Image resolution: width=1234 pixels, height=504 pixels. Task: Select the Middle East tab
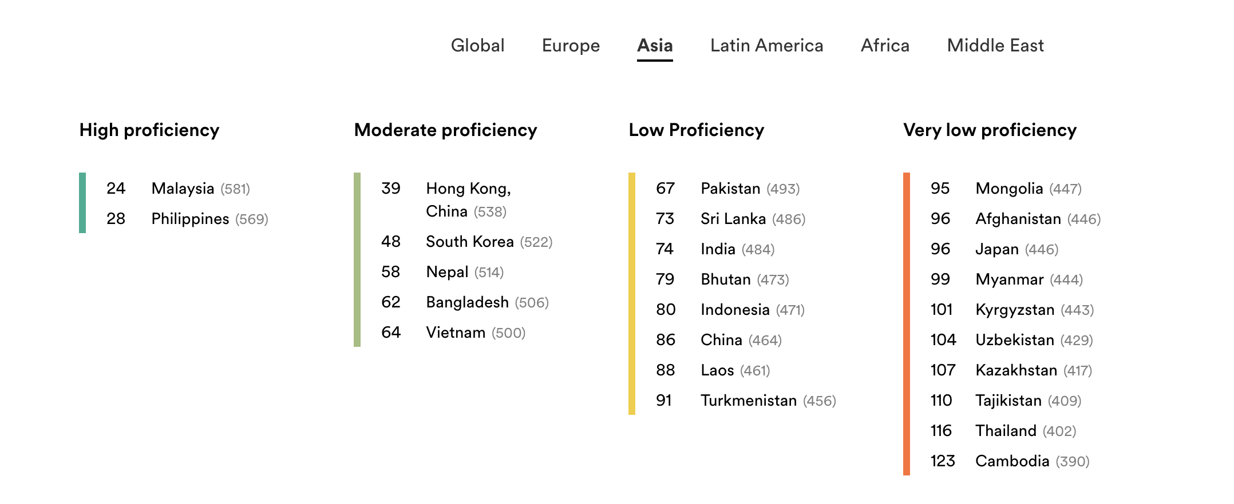coord(995,46)
